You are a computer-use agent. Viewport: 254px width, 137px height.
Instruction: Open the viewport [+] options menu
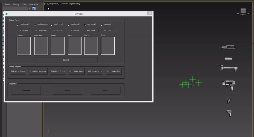click(46, 3)
